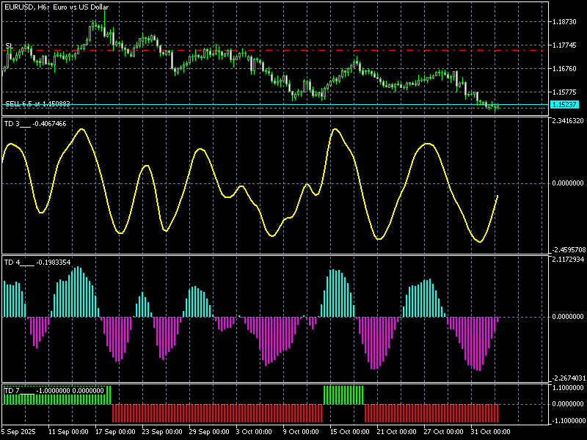Image resolution: width=587 pixels, height=440 pixels.
Task: Select the TD 7 indicator label
Action: point(54,391)
